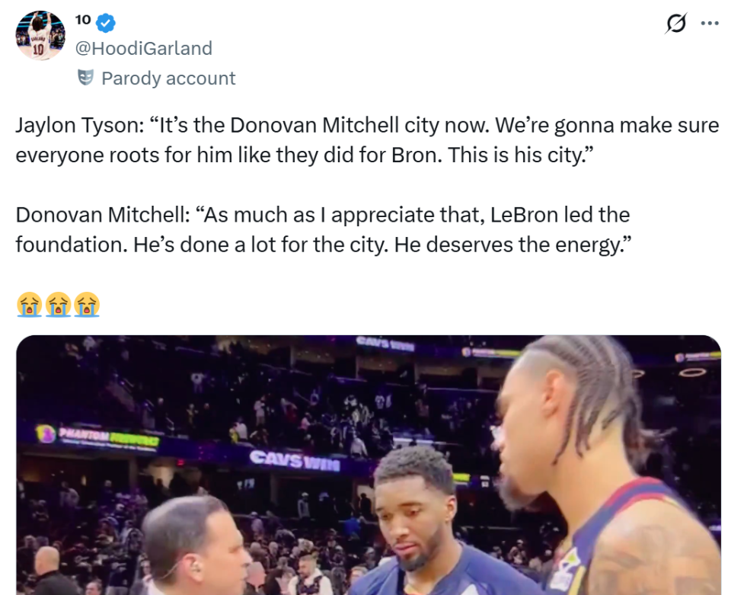Click the Jaylon Tyson quote paragraph
This screenshot has height=595, width=731.
point(366,139)
